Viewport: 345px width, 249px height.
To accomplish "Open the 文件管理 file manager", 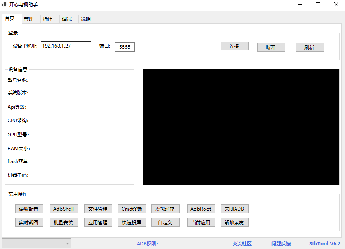I will (98, 209).
